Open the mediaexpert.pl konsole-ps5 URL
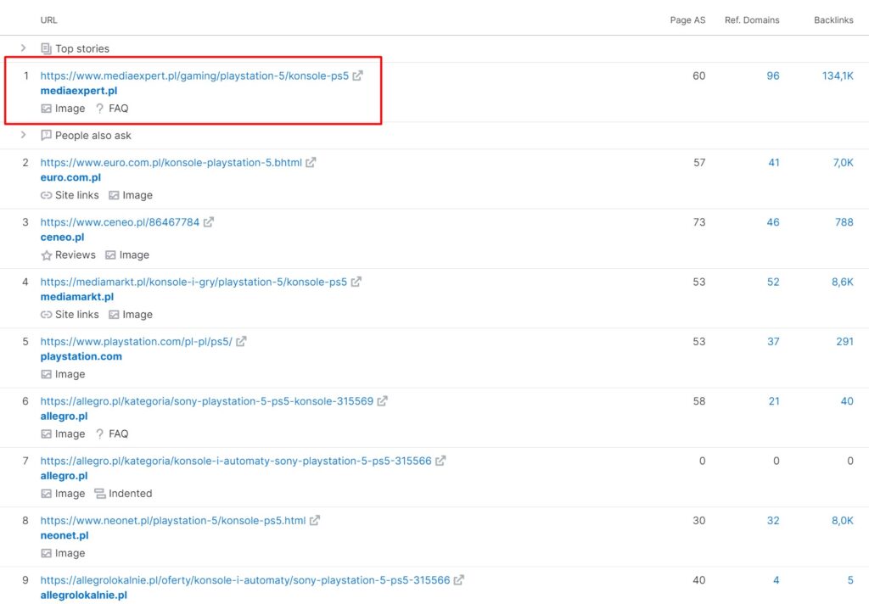Screen dimensions: 869x604 [194, 75]
